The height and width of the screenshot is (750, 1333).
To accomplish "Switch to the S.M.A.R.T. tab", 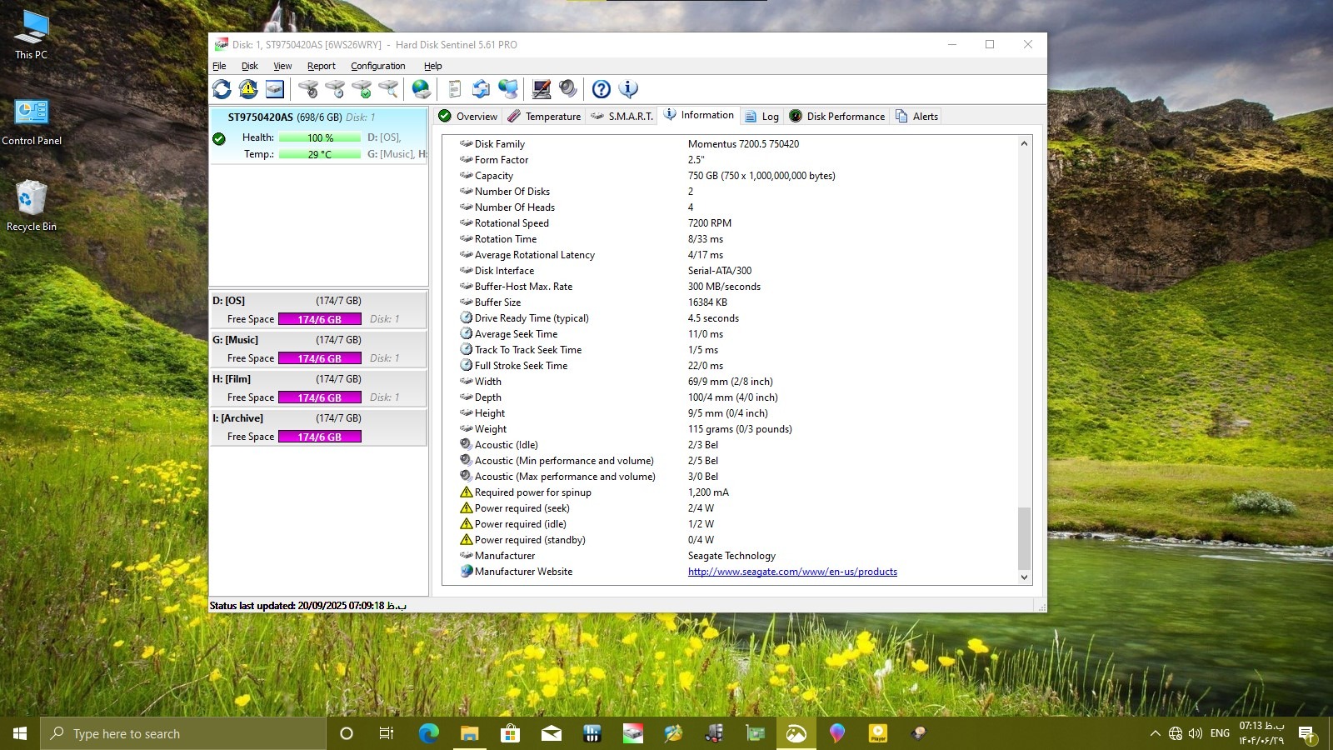I will pos(622,117).
